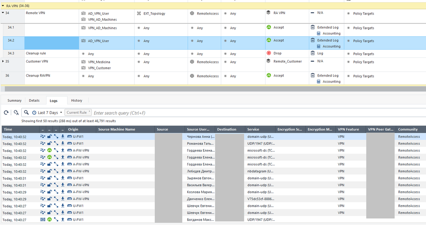Click the magnifier search icon
Image resolution: width=426 pixels, height=225 pixels.
[26, 113]
